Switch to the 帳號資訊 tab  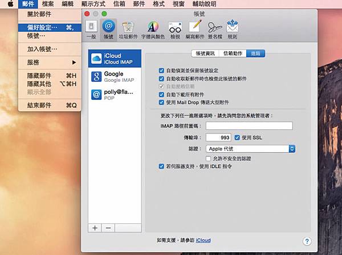pos(205,53)
